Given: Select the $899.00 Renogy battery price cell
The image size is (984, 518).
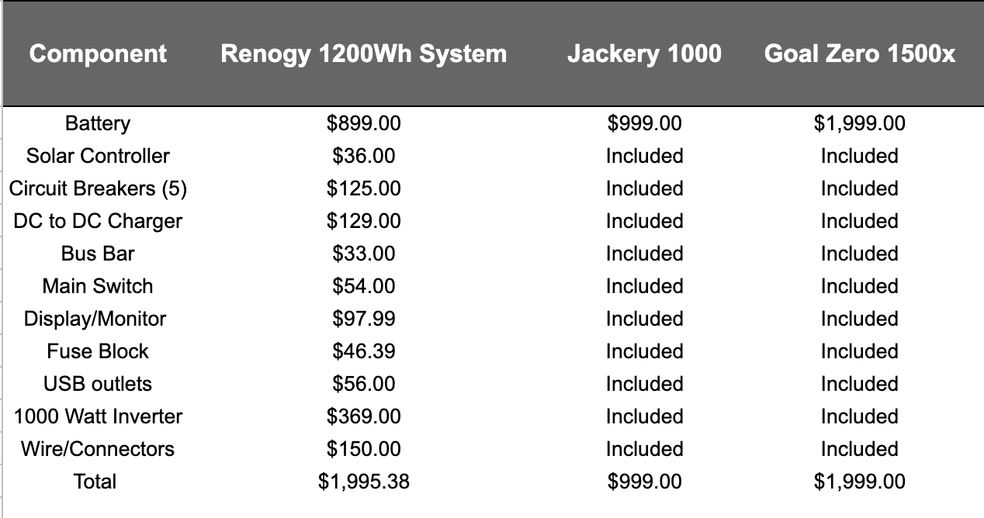Looking at the screenshot, I should click(363, 123).
